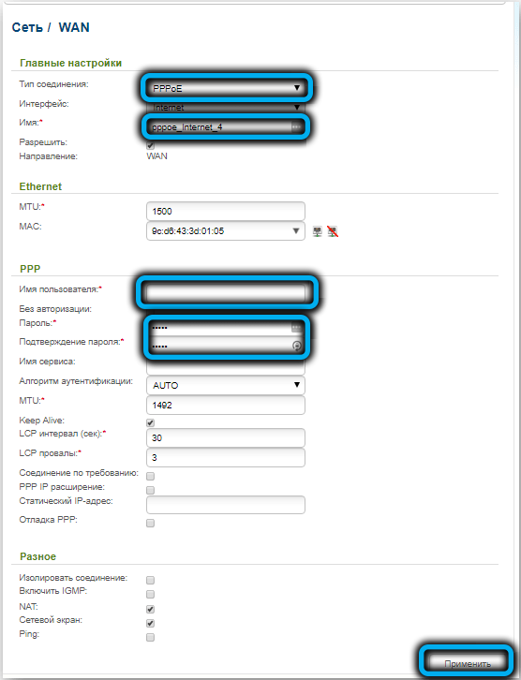Screen dimensions: 521x680
Task: Click the LCP интервал field showing 30
Action: (x=226, y=438)
